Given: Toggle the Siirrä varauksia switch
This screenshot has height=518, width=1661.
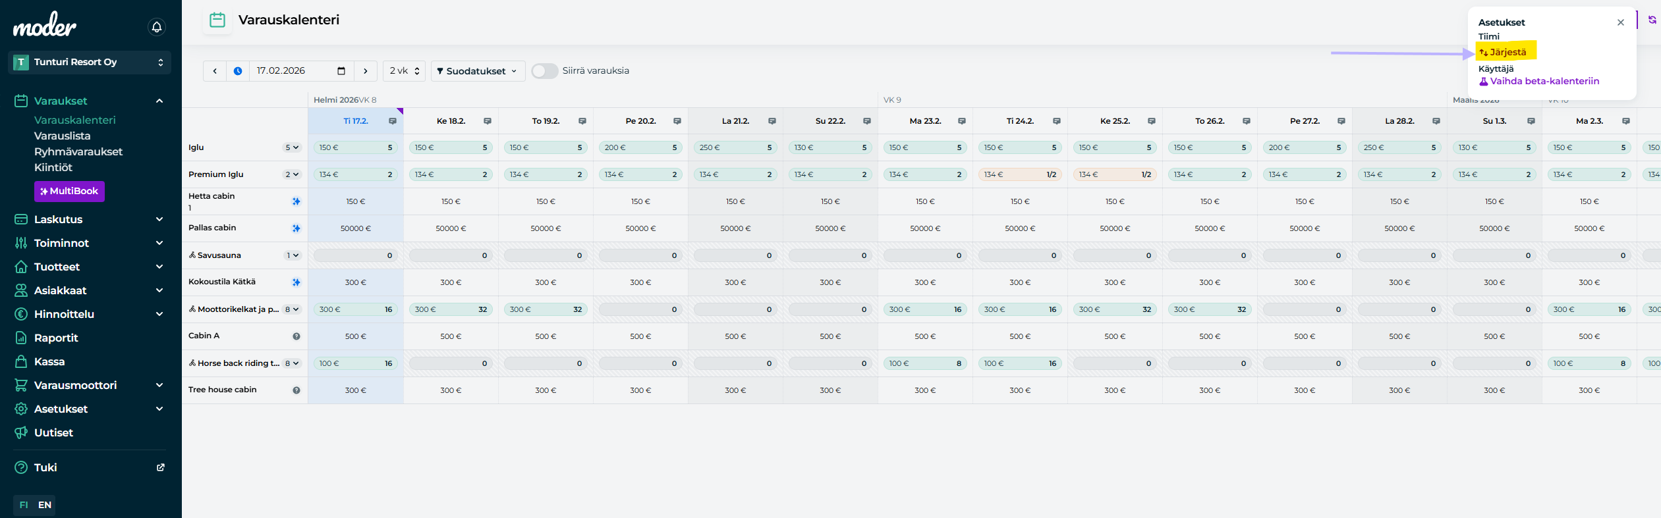Looking at the screenshot, I should pyautogui.click(x=545, y=71).
